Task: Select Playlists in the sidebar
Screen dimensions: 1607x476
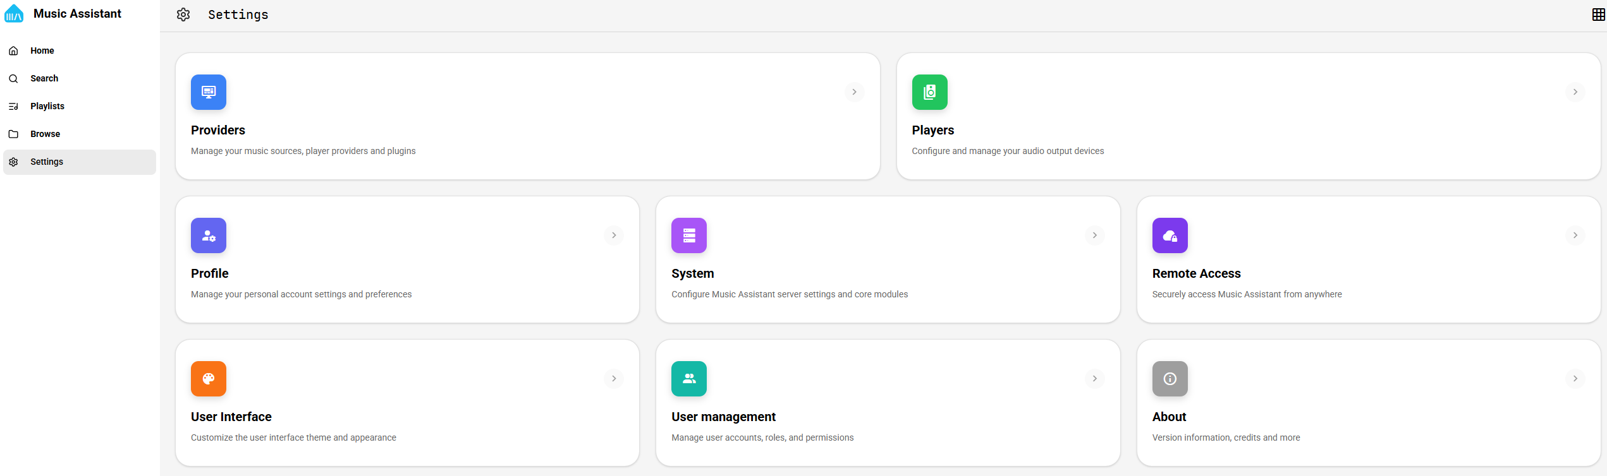Action: [47, 106]
